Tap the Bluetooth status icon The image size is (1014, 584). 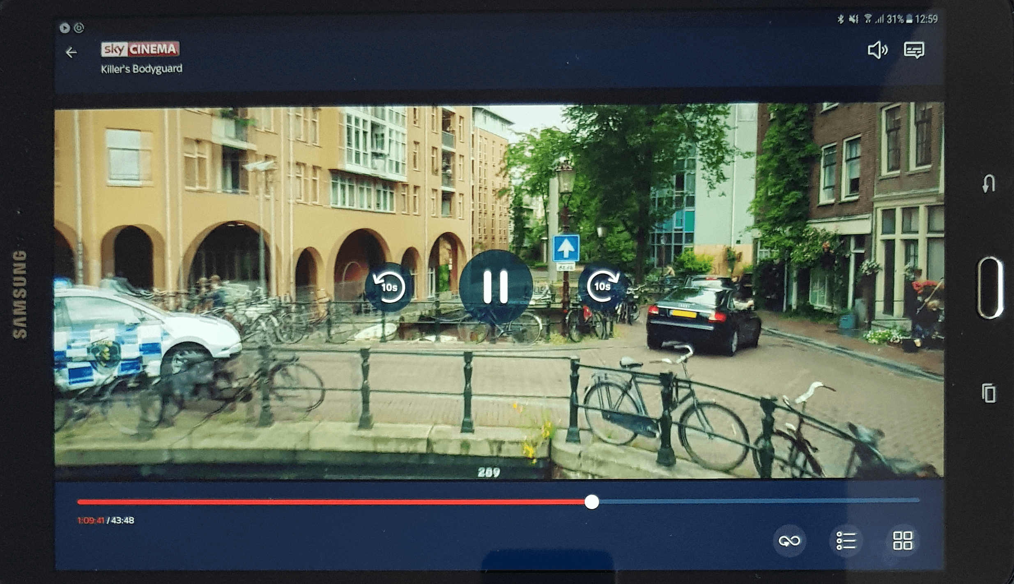[x=840, y=19]
